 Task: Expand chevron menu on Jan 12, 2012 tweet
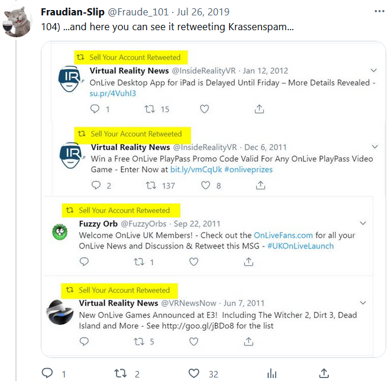[x=374, y=70]
